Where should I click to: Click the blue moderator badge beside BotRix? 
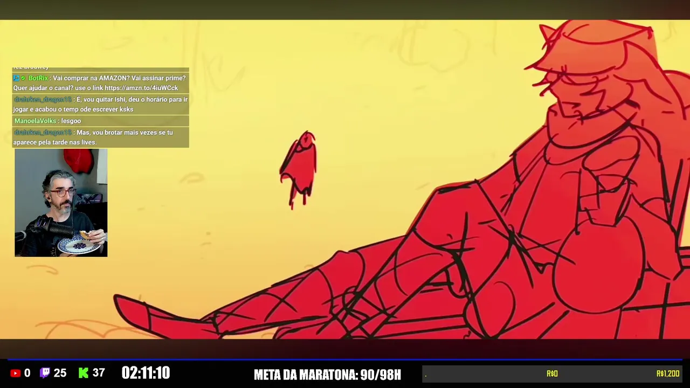click(16, 78)
